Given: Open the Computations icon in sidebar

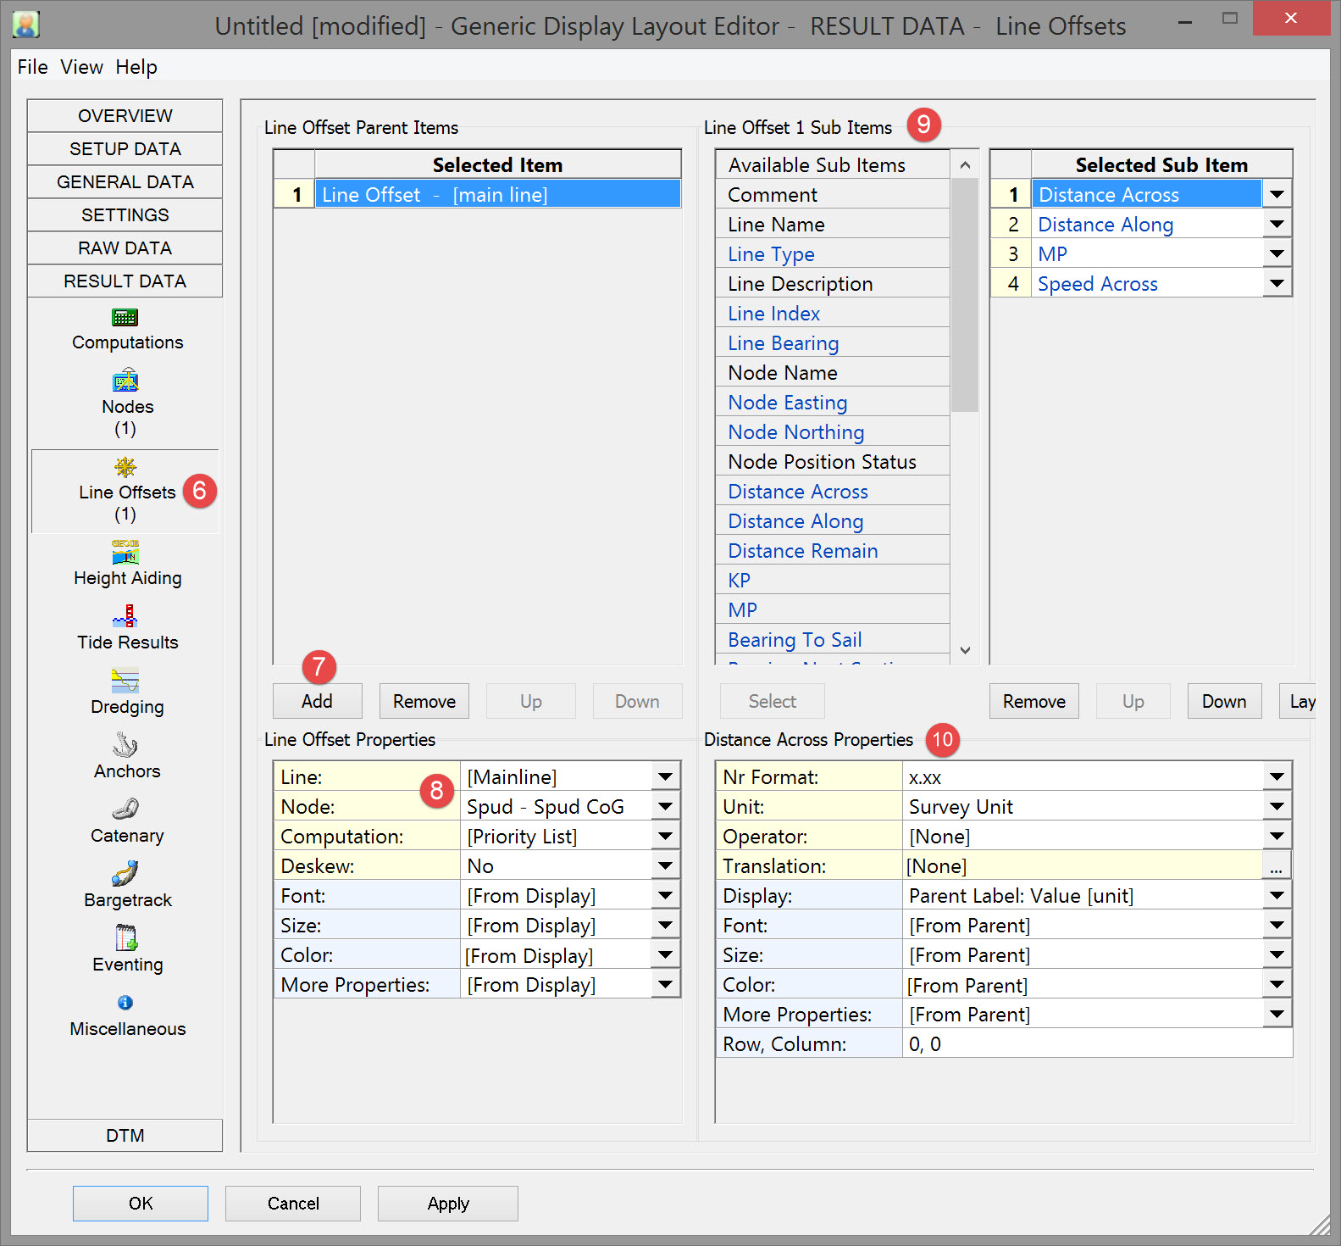Looking at the screenshot, I should [125, 318].
